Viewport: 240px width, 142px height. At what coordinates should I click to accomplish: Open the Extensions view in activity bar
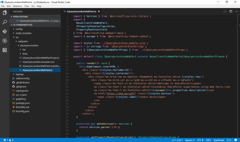click(4, 50)
